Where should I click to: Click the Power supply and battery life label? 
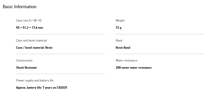tap(35, 80)
